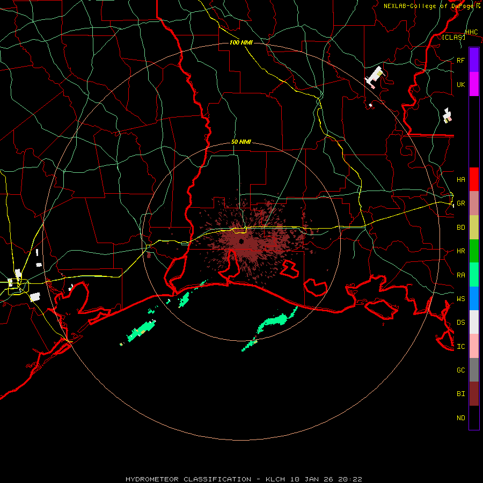Screen dimensions: 483x483
Task: Click the RA legend label
Action: (460, 275)
